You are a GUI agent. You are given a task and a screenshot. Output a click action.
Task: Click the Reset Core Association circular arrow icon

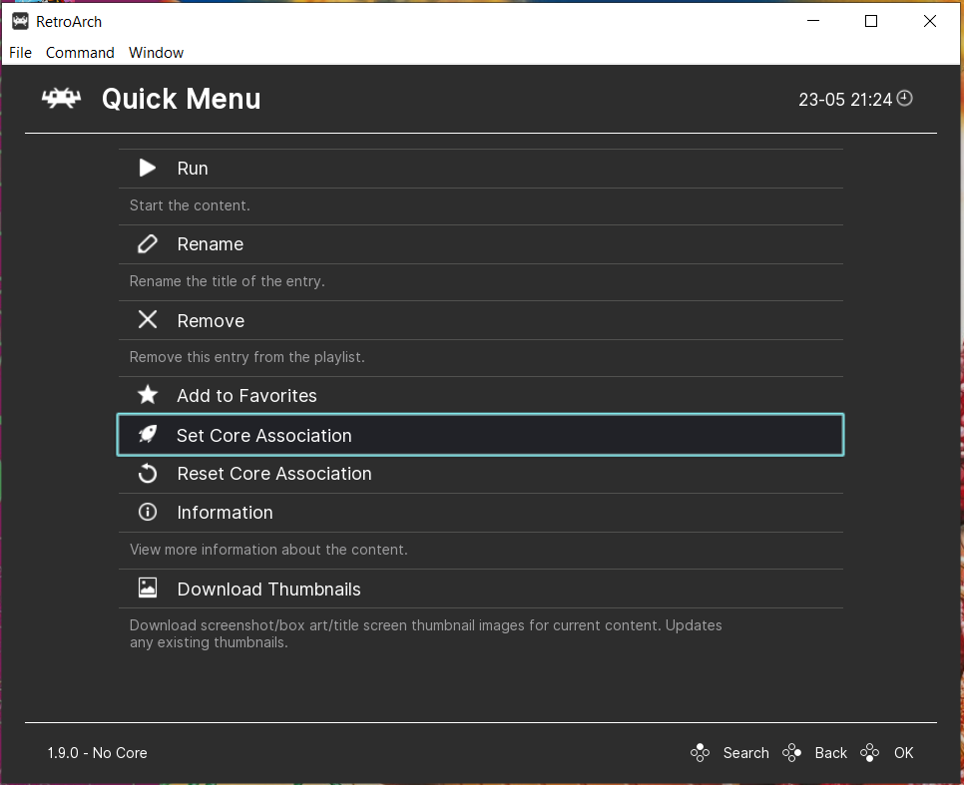[148, 474]
